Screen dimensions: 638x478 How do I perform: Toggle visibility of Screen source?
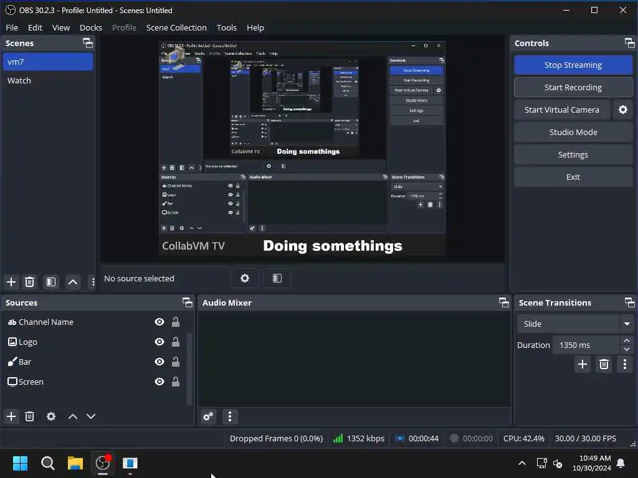click(x=159, y=382)
